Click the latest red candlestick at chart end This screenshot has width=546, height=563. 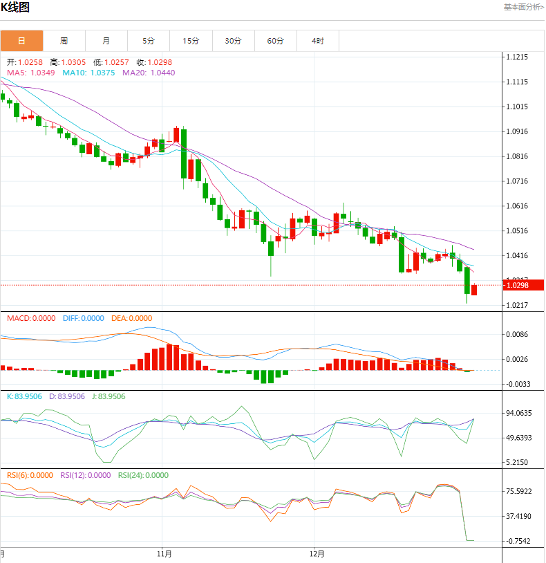click(x=474, y=290)
